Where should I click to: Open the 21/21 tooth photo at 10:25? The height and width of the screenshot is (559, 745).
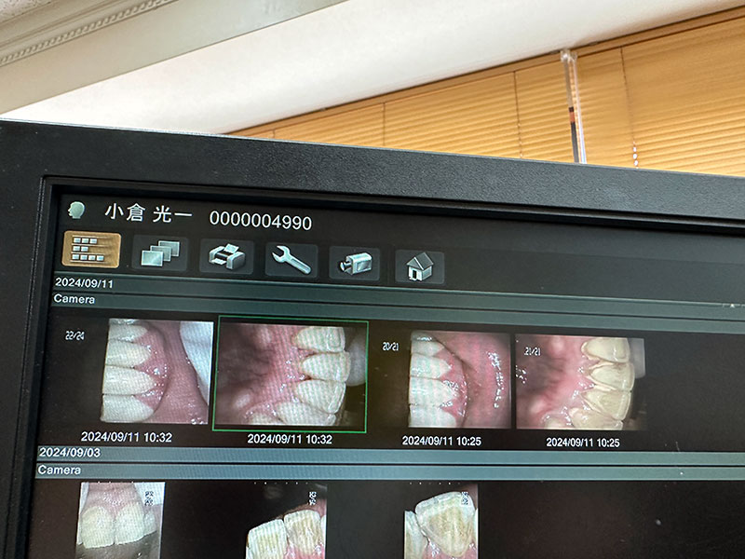tap(580, 383)
